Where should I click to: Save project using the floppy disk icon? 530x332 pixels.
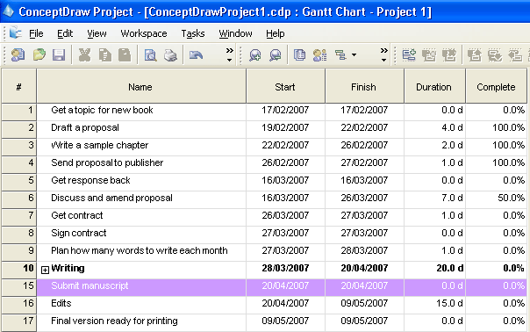click(x=59, y=54)
